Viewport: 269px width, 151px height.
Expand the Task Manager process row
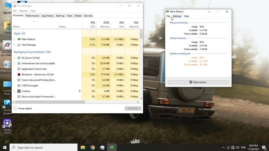[x=14, y=45]
